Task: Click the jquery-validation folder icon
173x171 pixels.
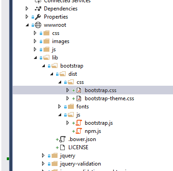Action: [x=54, y=164]
